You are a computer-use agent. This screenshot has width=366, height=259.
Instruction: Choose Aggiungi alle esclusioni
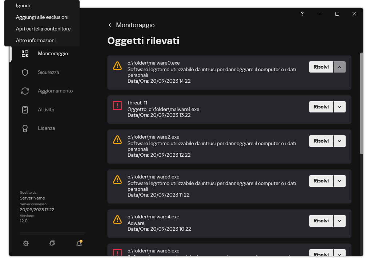pyautogui.click(x=42, y=17)
